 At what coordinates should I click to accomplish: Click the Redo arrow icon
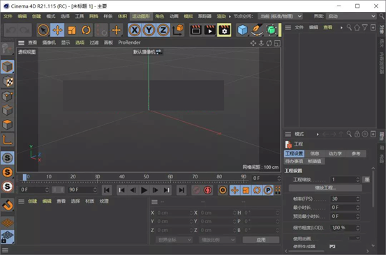tap(24, 30)
